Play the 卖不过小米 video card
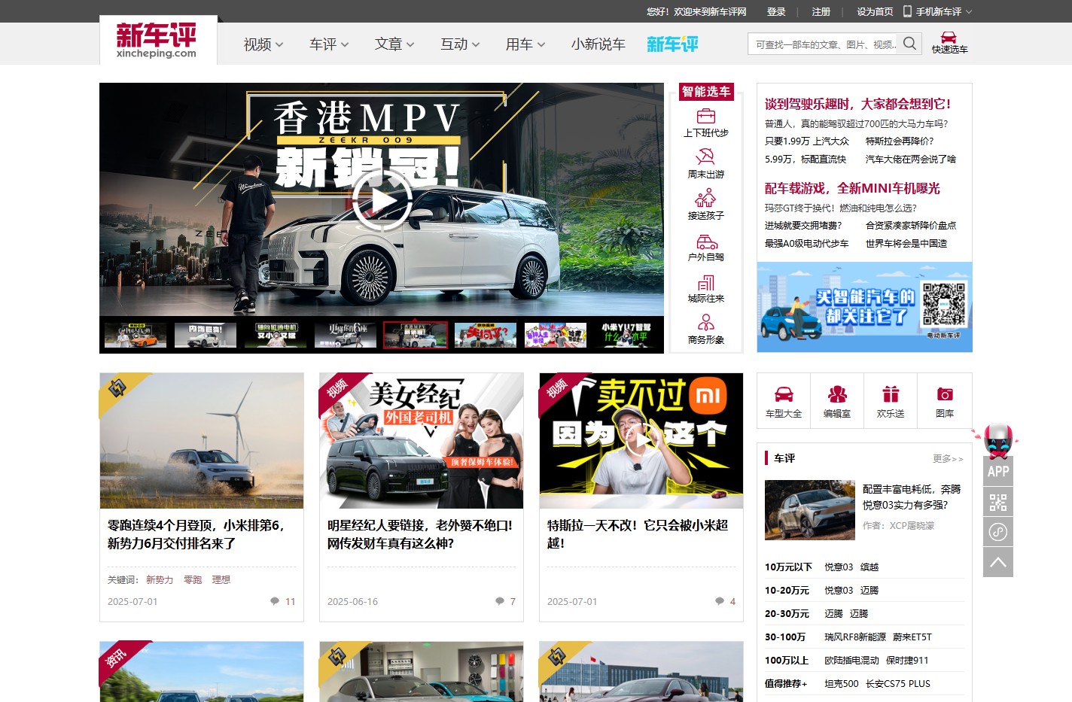1072x702 pixels. [641, 441]
